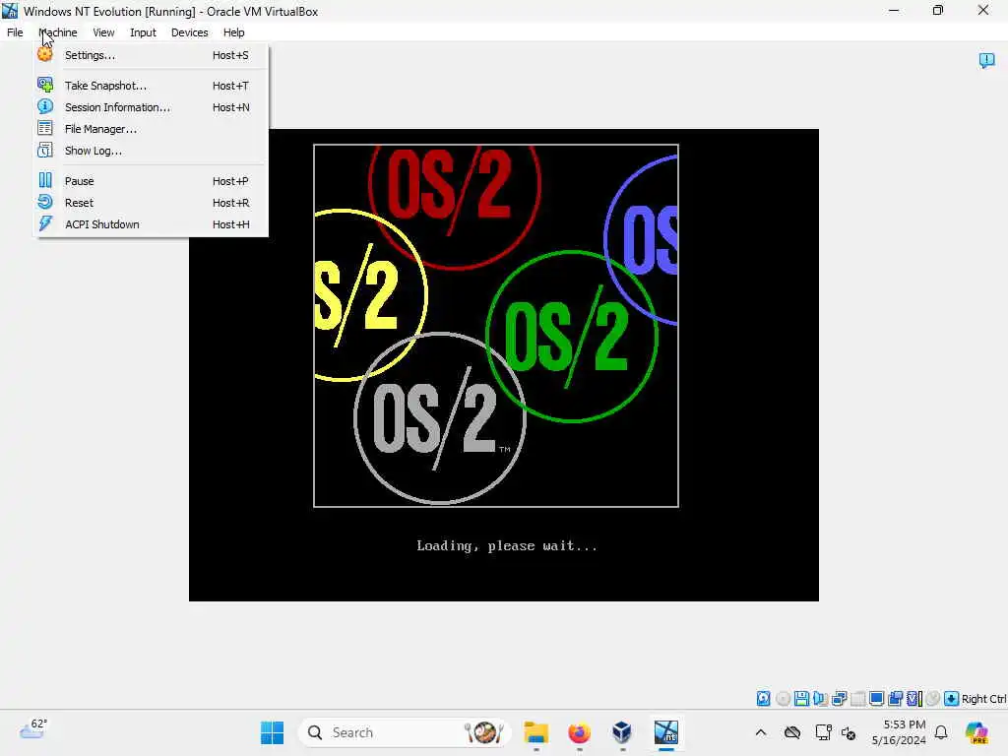This screenshot has height=756, width=1008.
Task: Click network connection tray icon
Action: pos(824,732)
